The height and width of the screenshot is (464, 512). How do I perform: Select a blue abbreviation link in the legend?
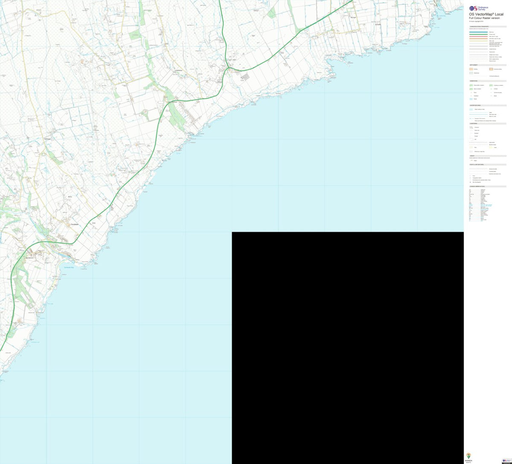tap(471, 204)
